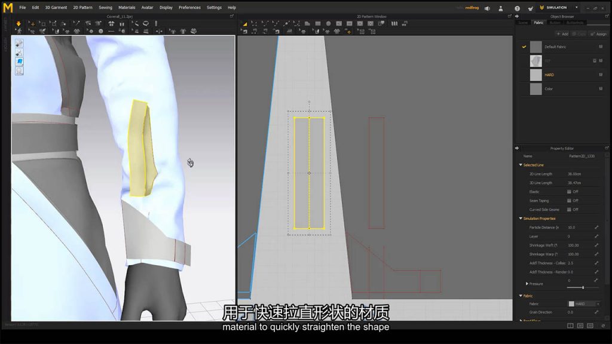Open the Fabric HARD dropdown
This screenshot has height=344, width=612.
click(584, 304)
